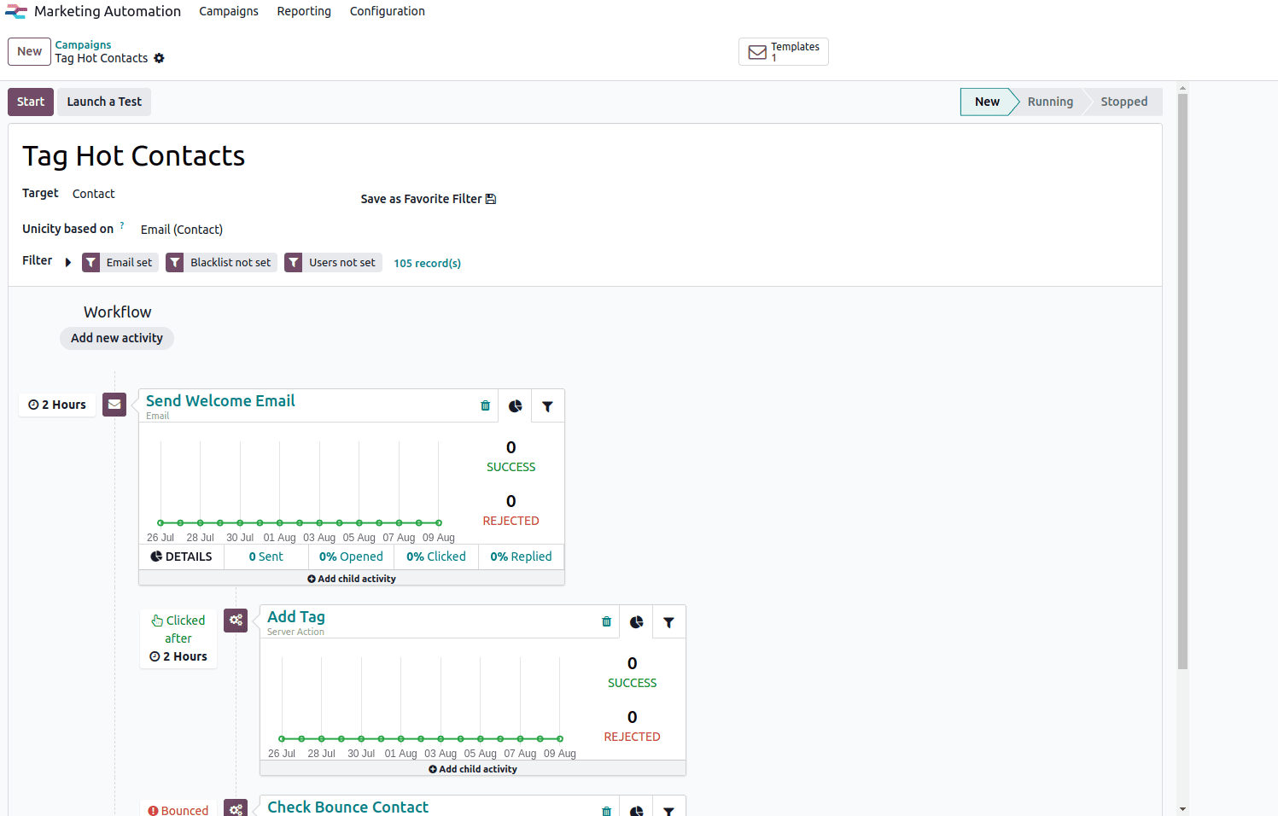Open the Campaigns breadcrumb link
Screen dimensions: 1278x816
(x=84, y=45)
